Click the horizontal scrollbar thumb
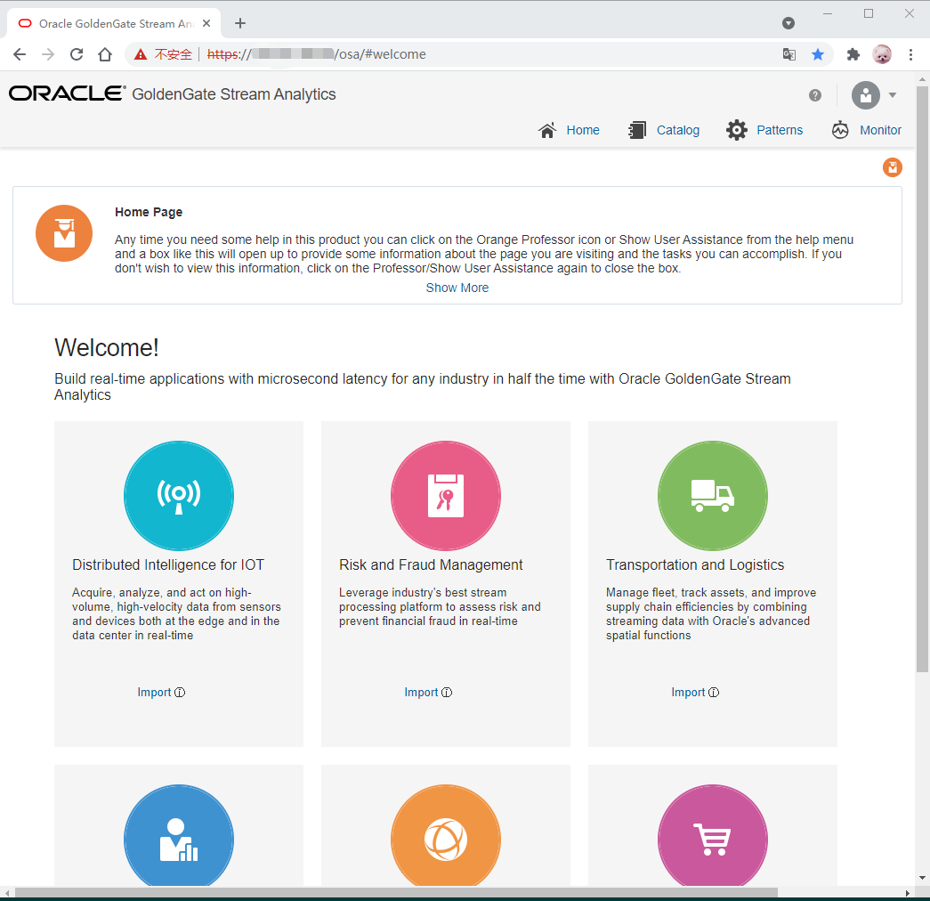930x901 pixels. pos(396,893)
